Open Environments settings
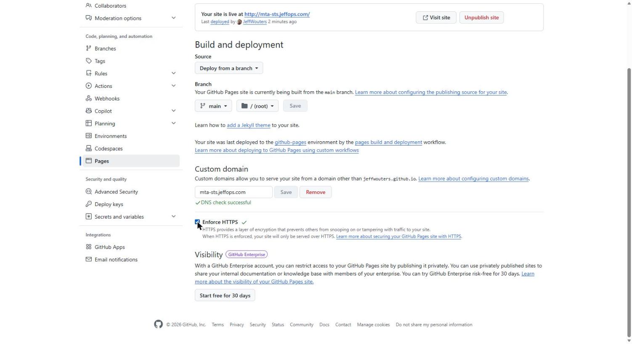The width and height of the screenshot is (632, 344). click(x=111, y=136)
